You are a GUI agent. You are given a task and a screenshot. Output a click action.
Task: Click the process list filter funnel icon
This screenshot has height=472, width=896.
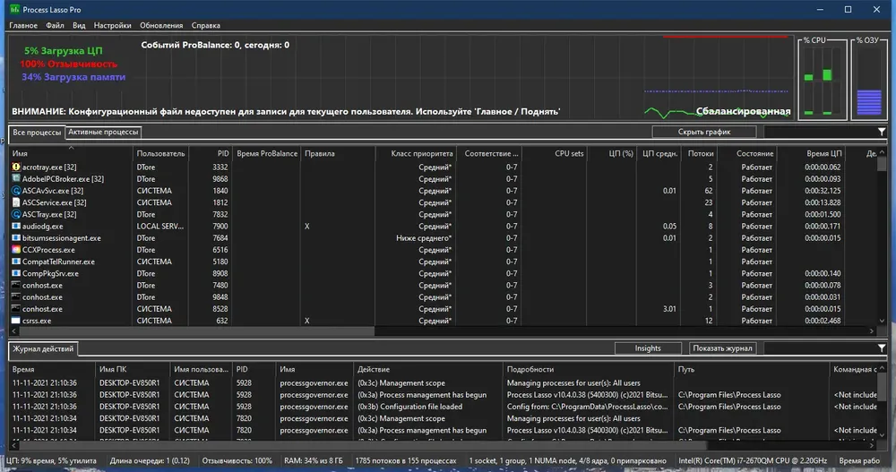pos(882,132)
